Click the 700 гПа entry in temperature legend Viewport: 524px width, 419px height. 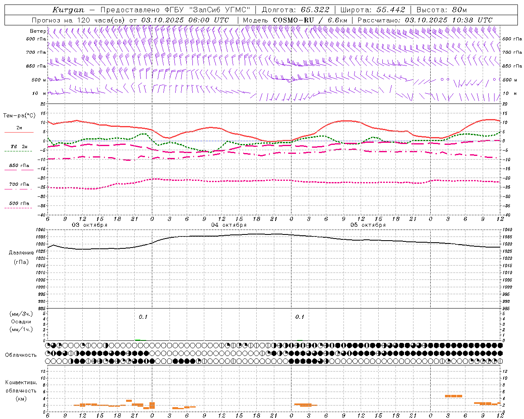pos(19,185)
